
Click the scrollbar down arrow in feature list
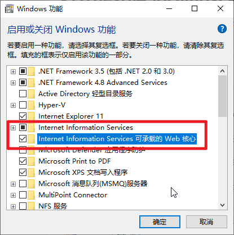(223, 205)
